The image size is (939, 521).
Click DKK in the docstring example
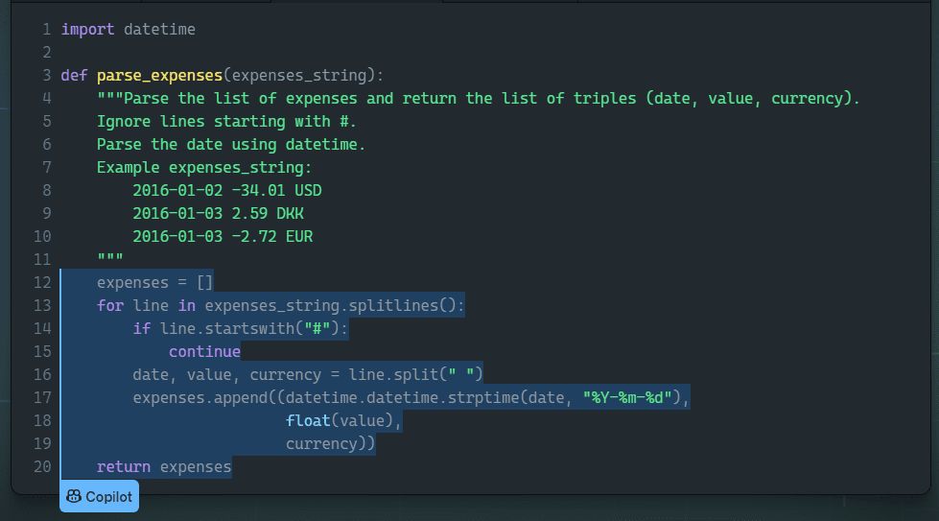(290, 214)
